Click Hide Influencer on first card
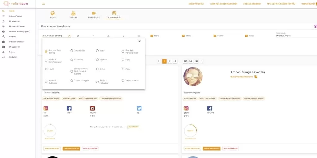This screenshot has height=158, width=317. 90,148
